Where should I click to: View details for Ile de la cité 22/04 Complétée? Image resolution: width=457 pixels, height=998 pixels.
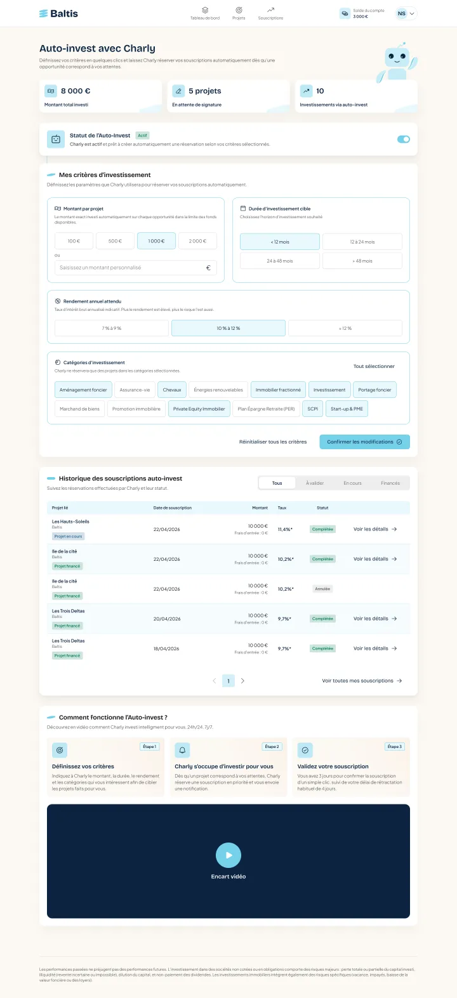click(375, 559)
